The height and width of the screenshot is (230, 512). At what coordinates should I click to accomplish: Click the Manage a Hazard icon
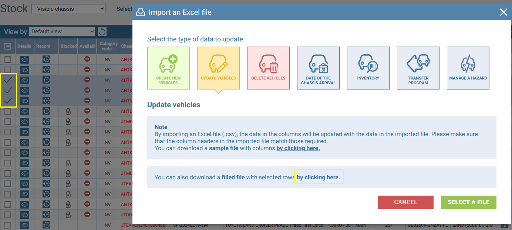pyautogui.click(x=468, y=68)
